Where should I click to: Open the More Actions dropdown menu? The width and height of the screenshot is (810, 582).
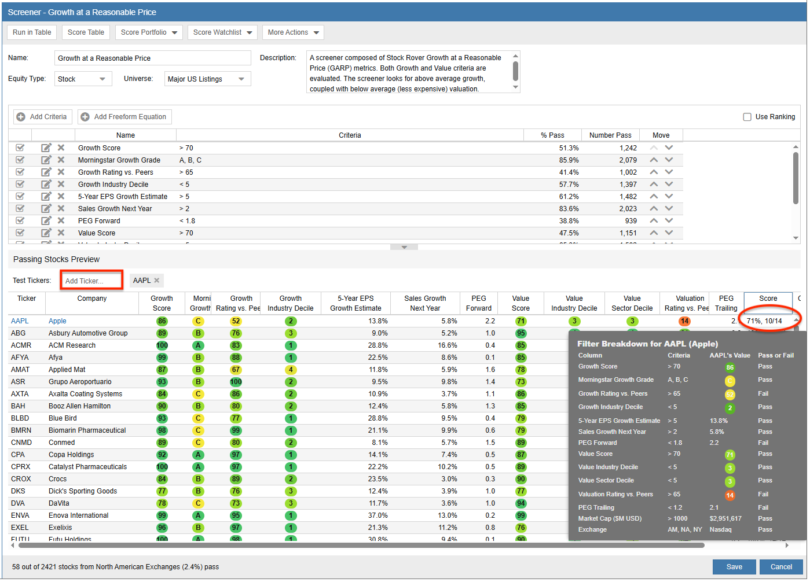(x=293, y=32)
